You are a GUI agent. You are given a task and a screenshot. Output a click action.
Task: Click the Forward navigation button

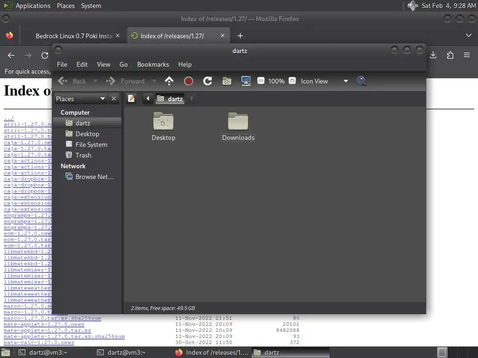pos(125,81)
